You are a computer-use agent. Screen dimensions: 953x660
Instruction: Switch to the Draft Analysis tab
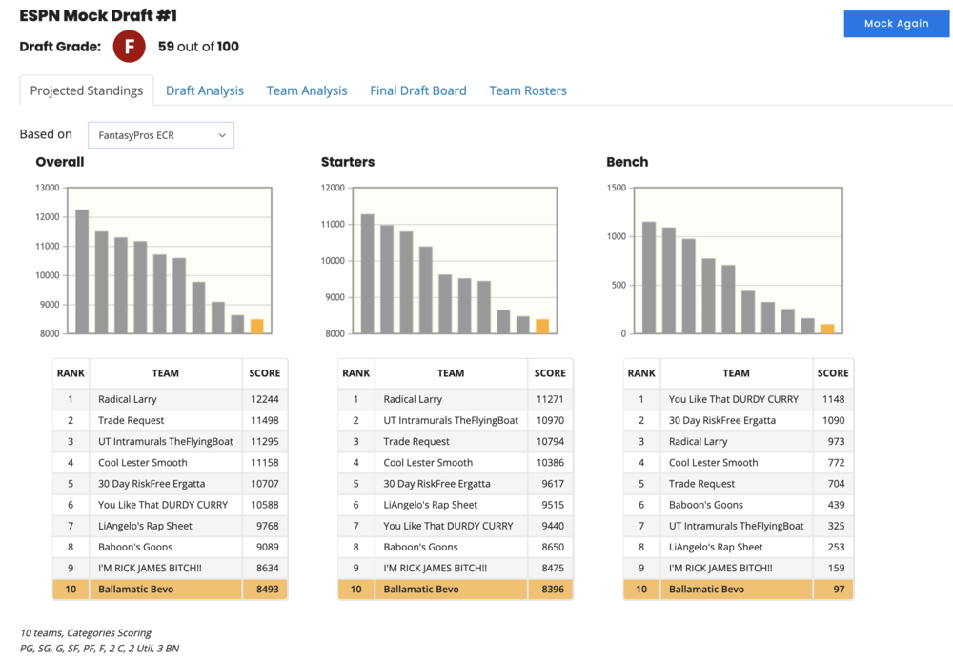pyautogui.click(x=205, y=90)
